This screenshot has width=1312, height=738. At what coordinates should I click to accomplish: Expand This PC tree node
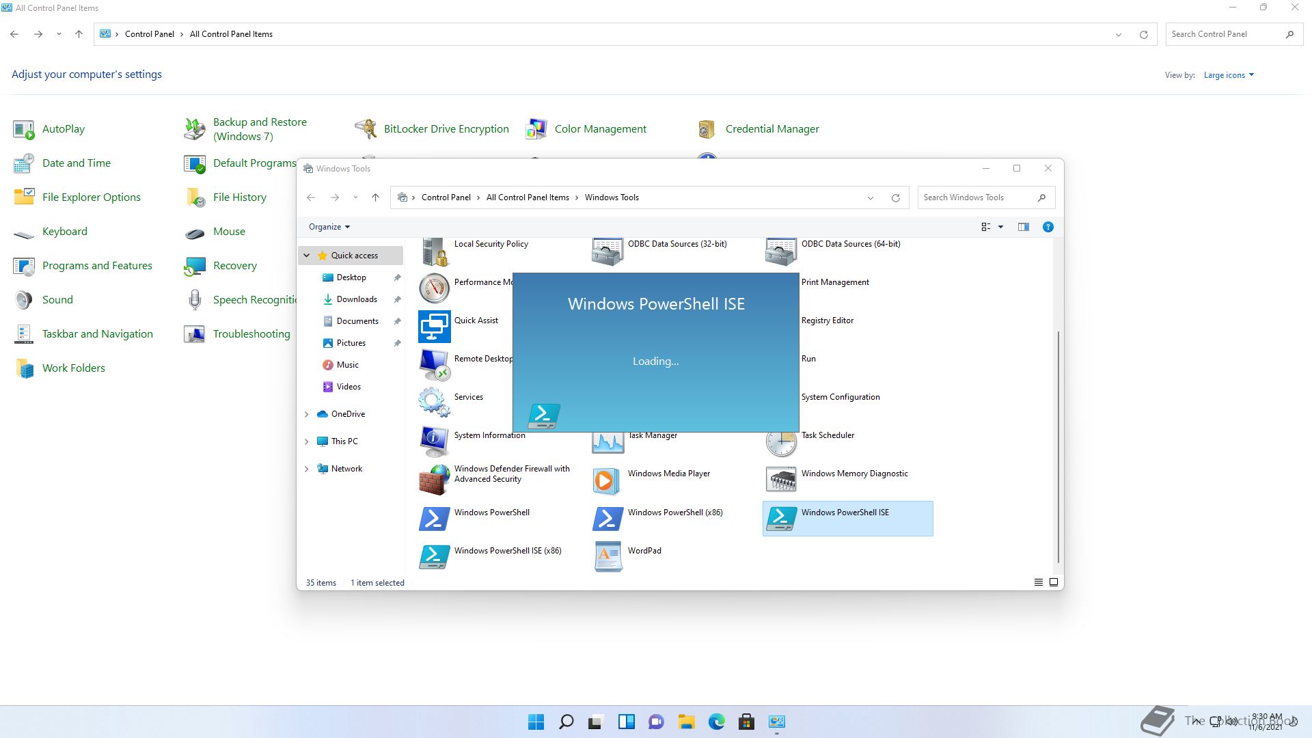[307, 441]
